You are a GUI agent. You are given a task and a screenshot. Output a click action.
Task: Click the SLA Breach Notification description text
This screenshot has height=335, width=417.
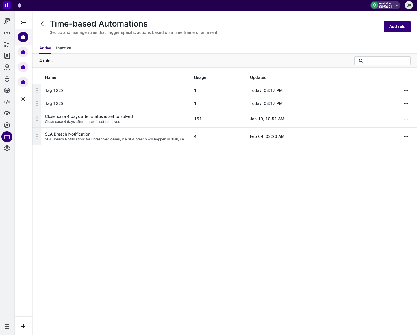tap(116, 139)
